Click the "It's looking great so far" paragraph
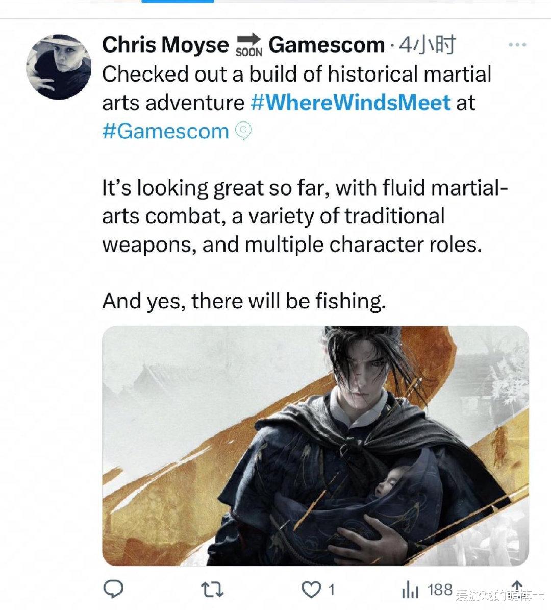This screenshot has width=551, height=610. click(x=305, y=216)
